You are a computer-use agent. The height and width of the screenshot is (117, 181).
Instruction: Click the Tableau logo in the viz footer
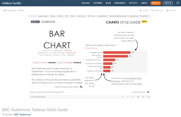[x=38, y=97]
